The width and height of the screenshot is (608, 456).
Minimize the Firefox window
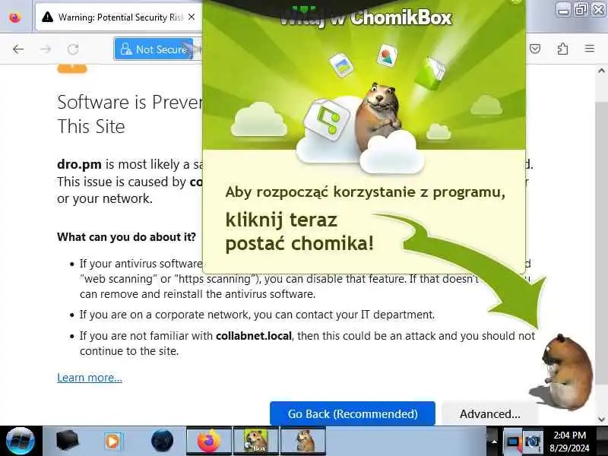pos(564,10)
